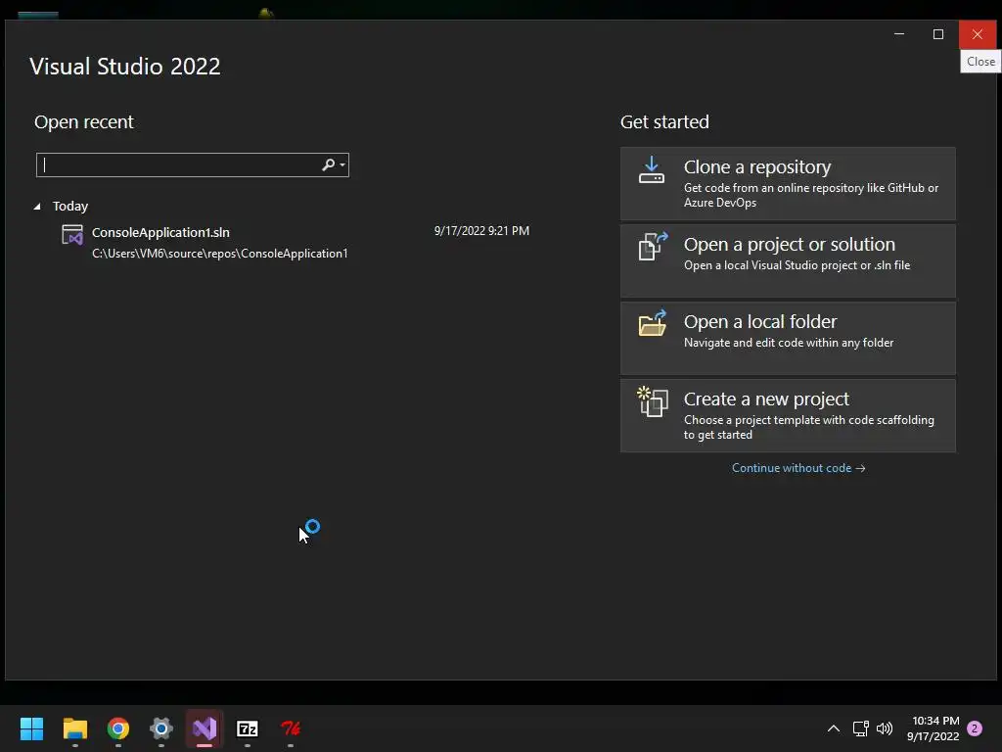Image resolution: width=1002 pixels, height=752 pixels.
Task: Choose Clone a repository
Action: (x=788, y=183)
